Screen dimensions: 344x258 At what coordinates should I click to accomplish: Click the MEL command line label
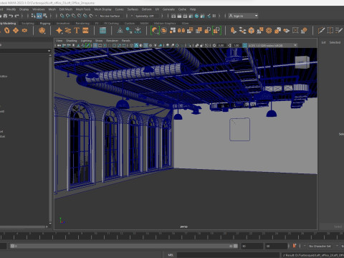(171, 255)
